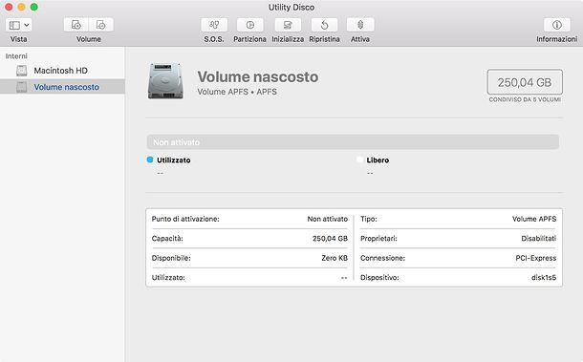Click the Attiva mount icon
The width and height of the screenshot is (583, 362).
point(360,25)
